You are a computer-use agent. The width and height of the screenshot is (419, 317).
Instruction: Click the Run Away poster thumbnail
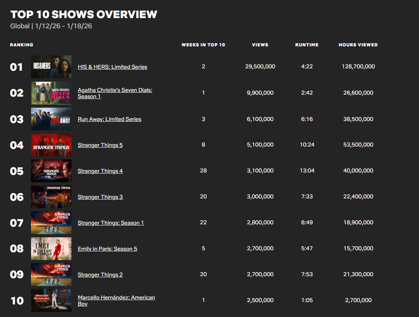(x=51, y=119)
